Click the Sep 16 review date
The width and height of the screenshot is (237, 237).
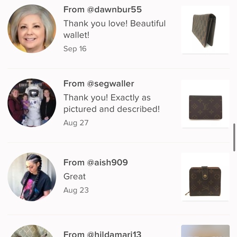pyautogui.click(x=75, y=49)
